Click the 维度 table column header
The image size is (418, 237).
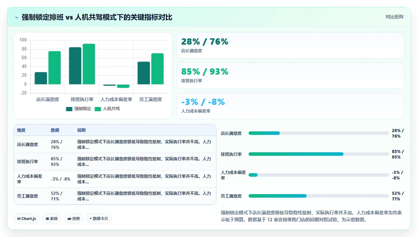tap(21, 130)
